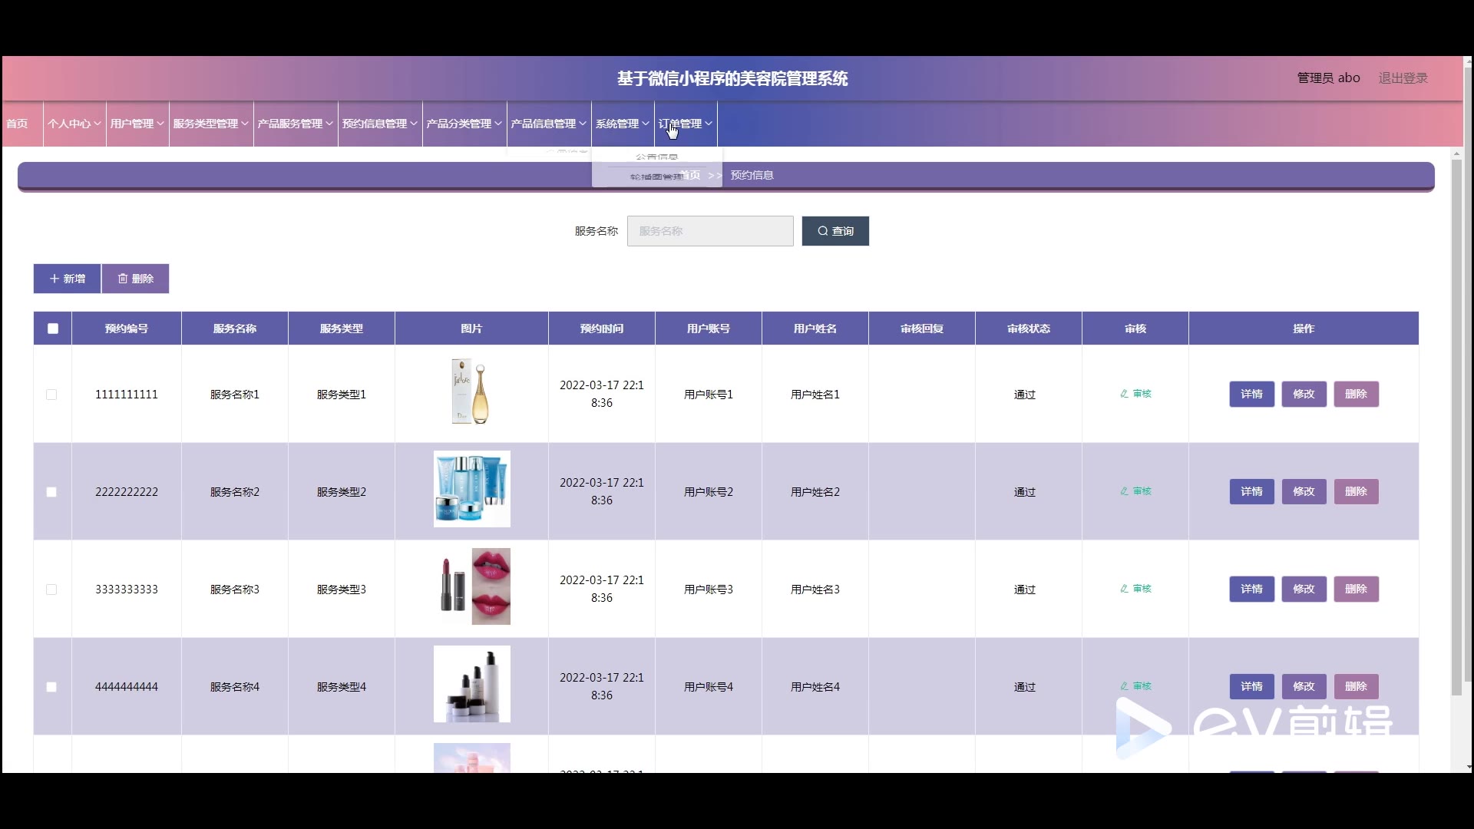Click the 审核 edit icon in row 1111111111
The width and height of the screenshot is (1474, 829).
pyautogui.click(x=1125, y=394)
